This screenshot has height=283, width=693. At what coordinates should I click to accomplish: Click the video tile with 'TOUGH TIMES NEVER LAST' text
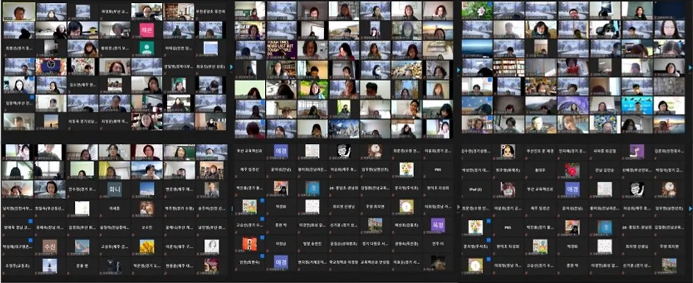(280, 49)
